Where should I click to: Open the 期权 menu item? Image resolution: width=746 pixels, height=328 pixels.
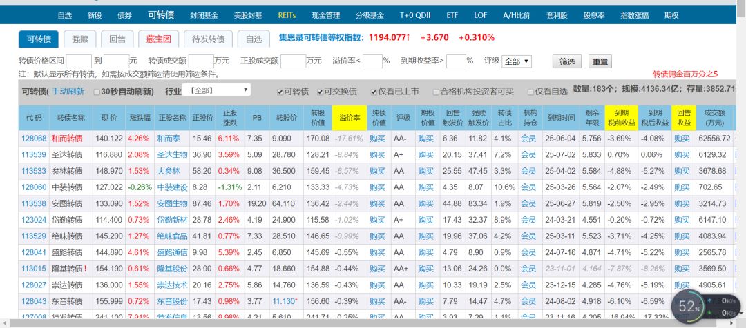coord(671,15)
